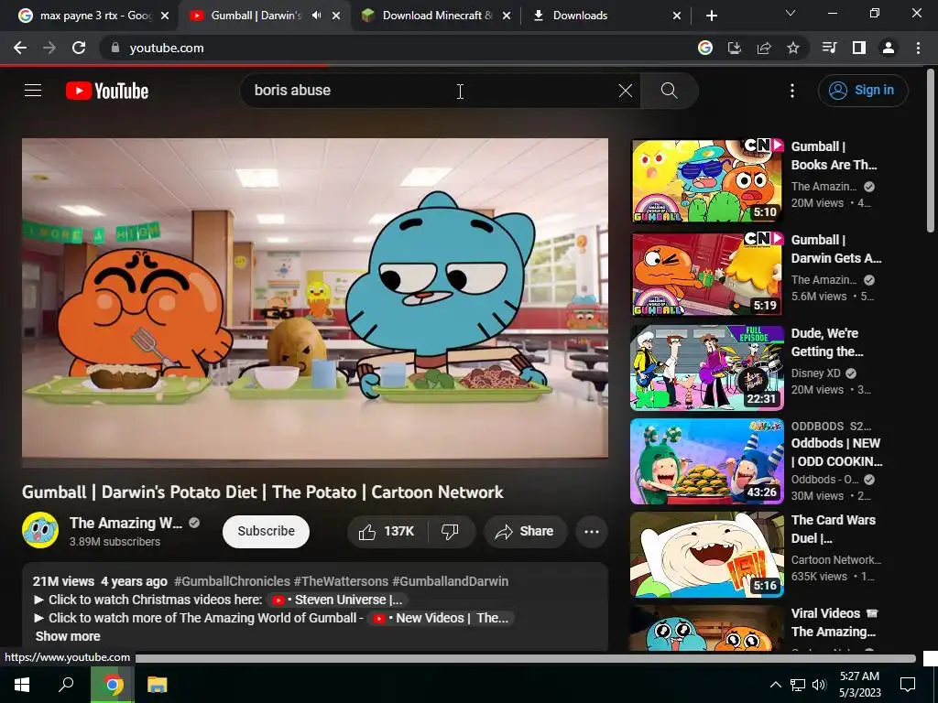Open Darwin Gets A... video thumbnail

707,275
